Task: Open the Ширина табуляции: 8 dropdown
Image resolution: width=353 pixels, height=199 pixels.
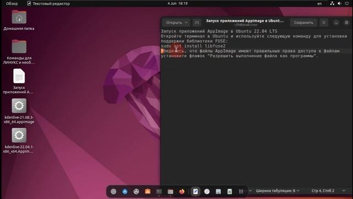Action: pyautogui.click(x=277, y=191)
